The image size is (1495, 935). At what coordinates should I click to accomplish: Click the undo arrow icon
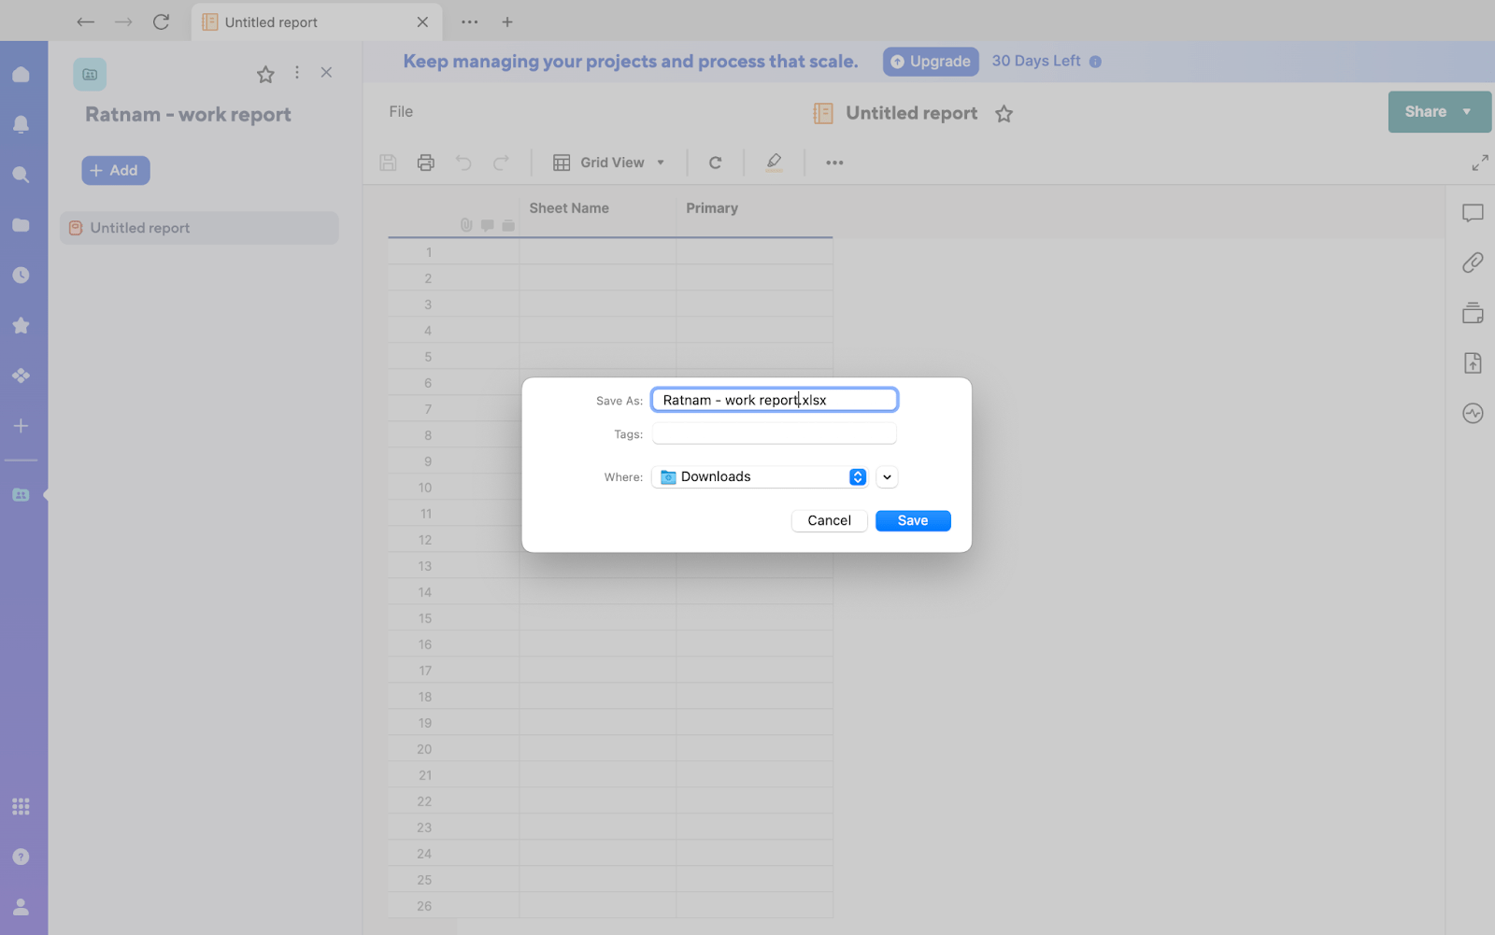pyautogui.click(x=463, y=162)
